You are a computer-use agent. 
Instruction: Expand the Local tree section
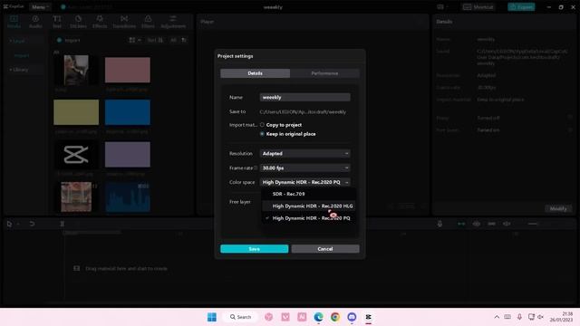point(17,41)
